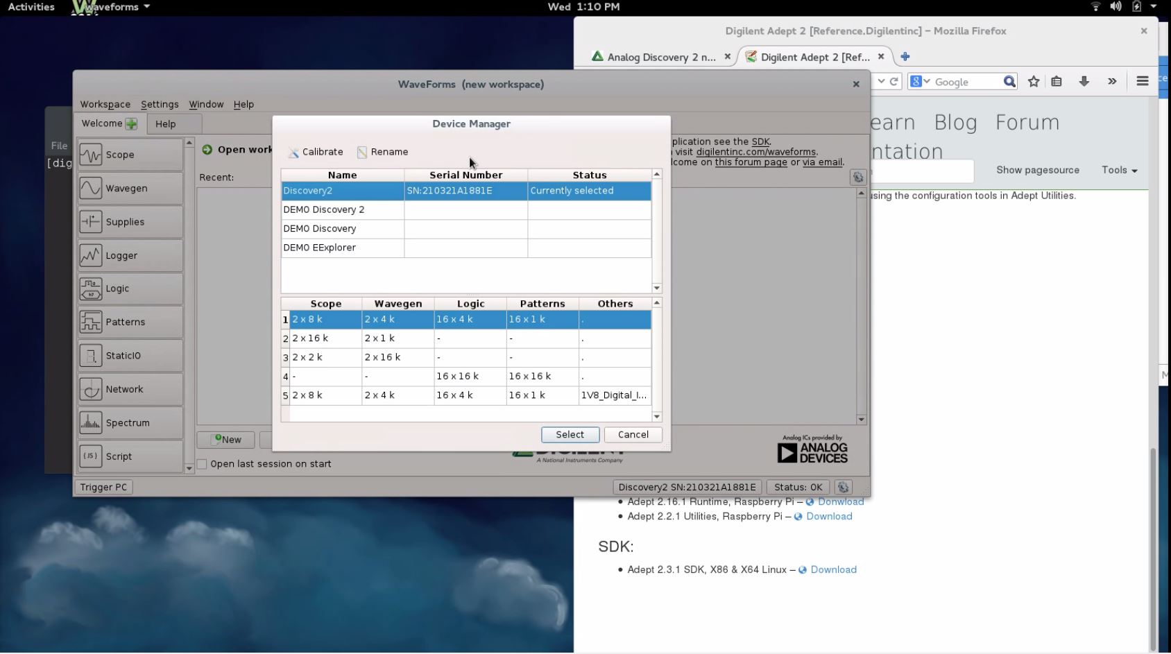Select configuration row 4 with 16 x 16 k logic

[x=466, y=376]
